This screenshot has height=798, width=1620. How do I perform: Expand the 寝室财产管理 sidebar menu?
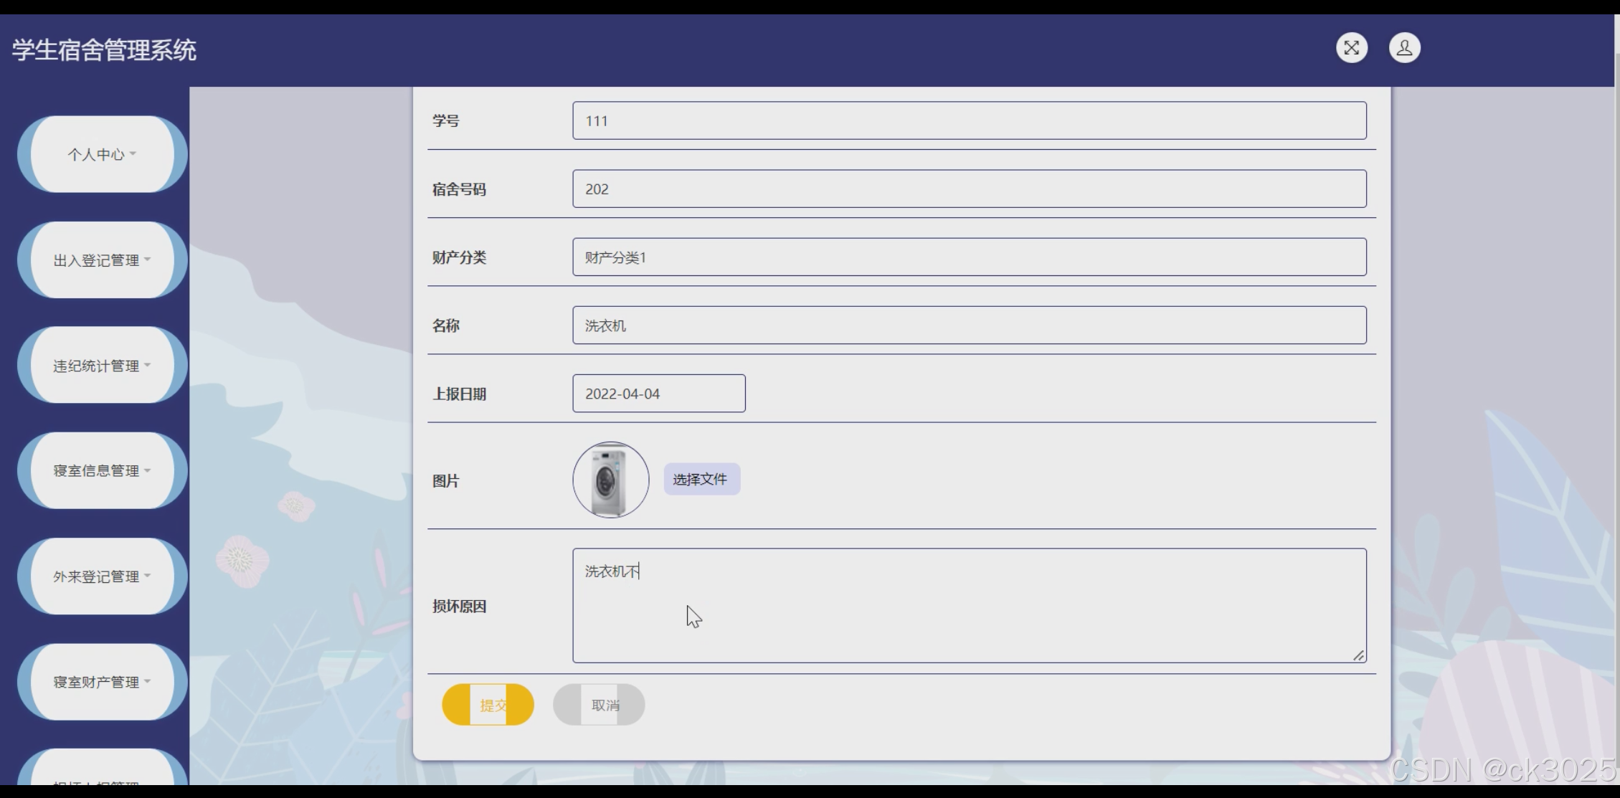pyautogui.click(x=102, y=682)
